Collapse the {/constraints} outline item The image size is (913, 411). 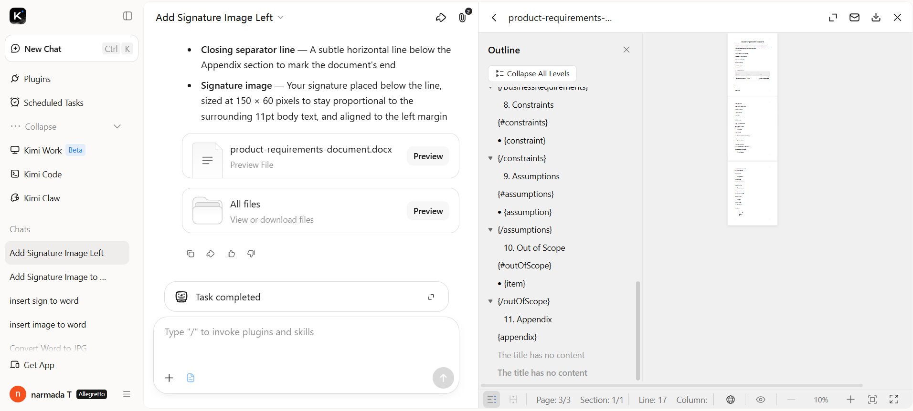coord(490,158)
